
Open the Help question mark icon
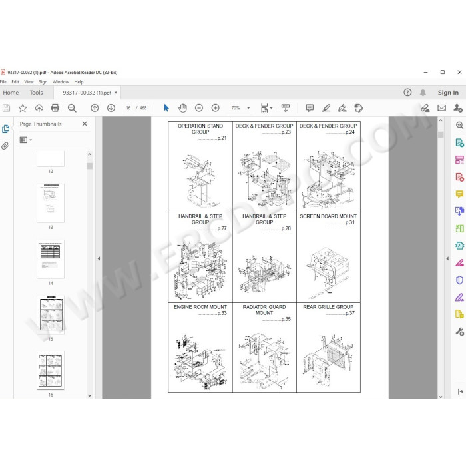(407, 93)
